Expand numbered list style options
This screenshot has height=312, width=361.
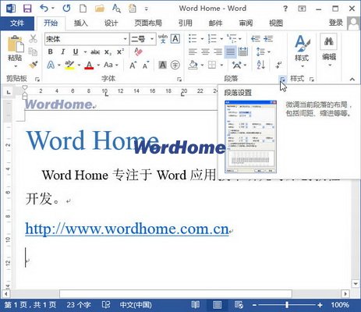221,39
